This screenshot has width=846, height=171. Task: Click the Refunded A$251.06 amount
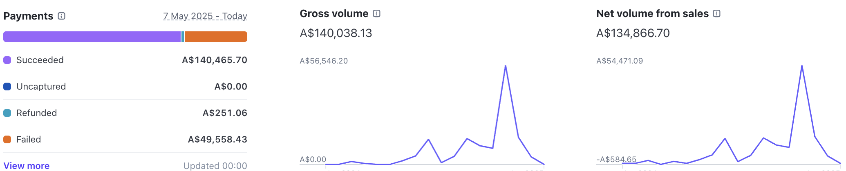(225, 113)
